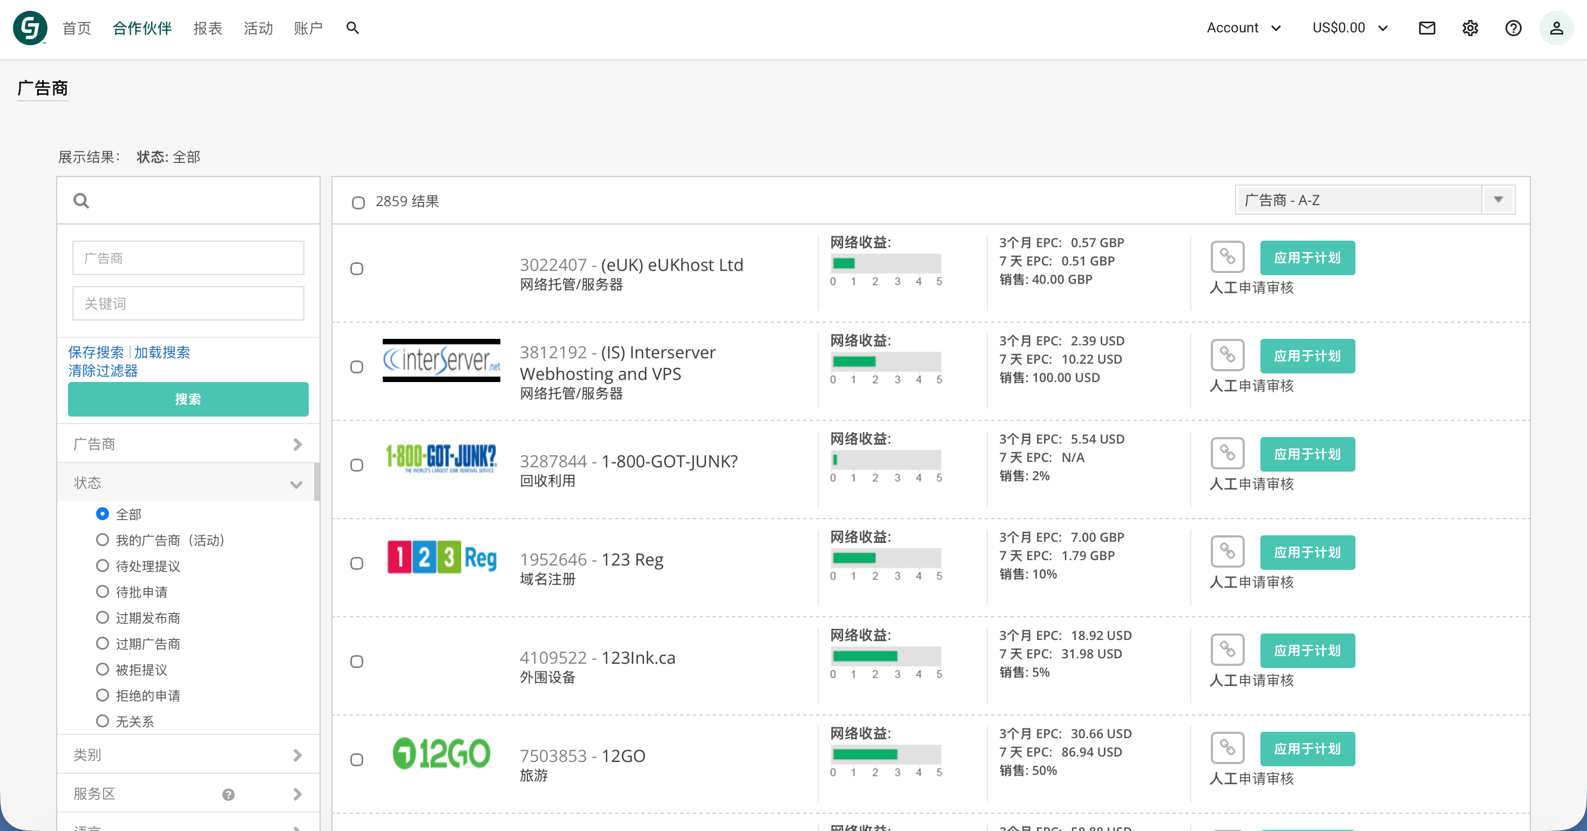
Task: Select the 无关系 radio button
Action: coord(102,721)
